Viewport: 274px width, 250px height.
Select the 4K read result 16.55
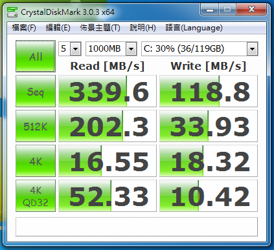[x=108, y=161]
